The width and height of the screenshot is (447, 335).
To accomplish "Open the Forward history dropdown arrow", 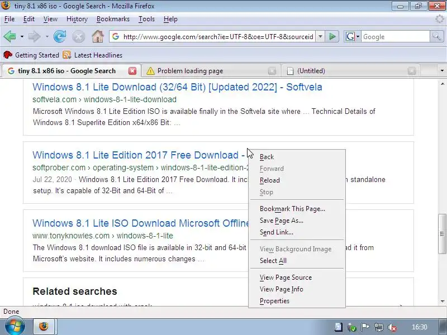I will [47, 37].
